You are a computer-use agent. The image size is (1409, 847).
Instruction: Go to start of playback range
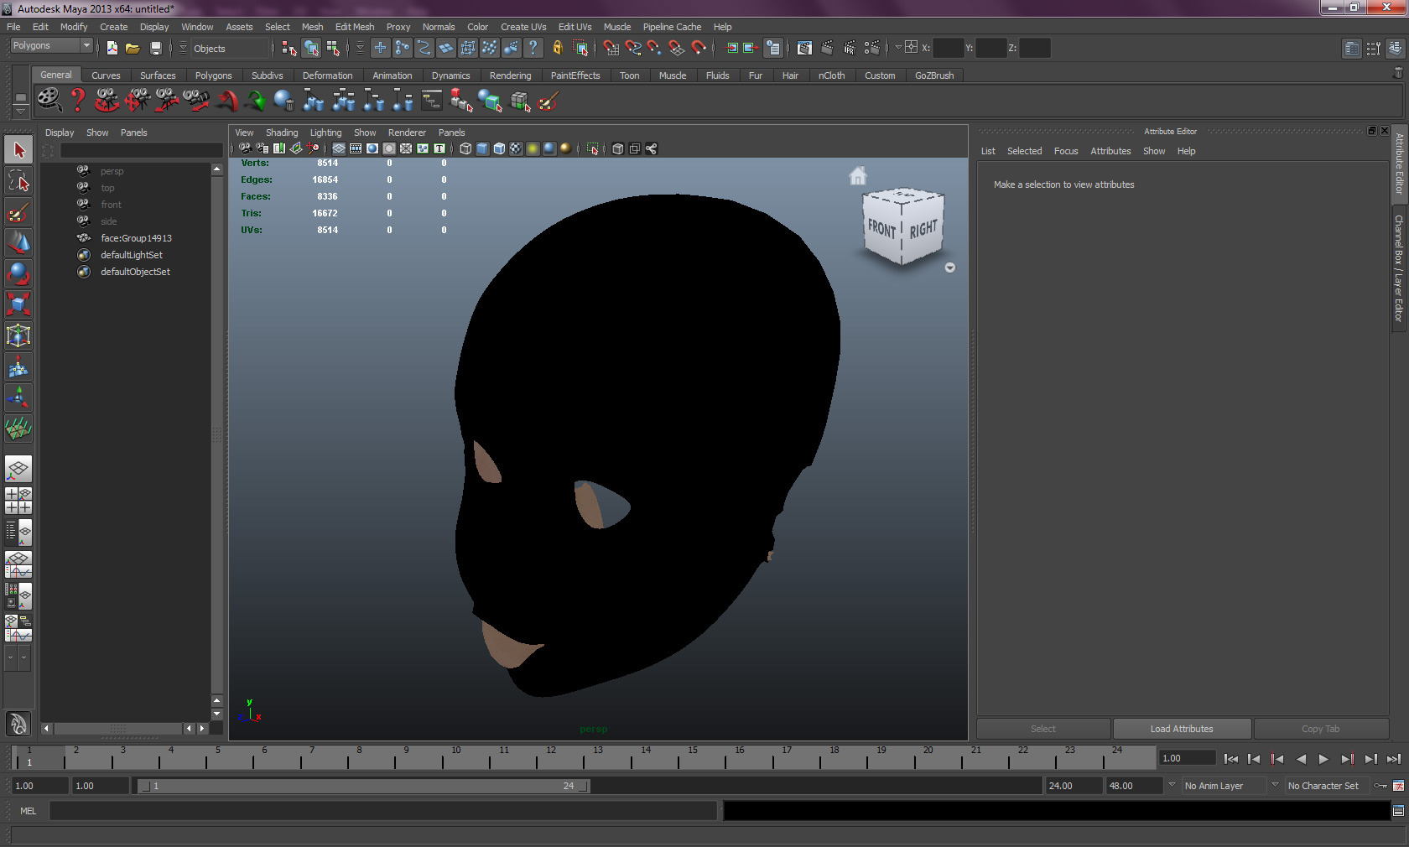1230,759
